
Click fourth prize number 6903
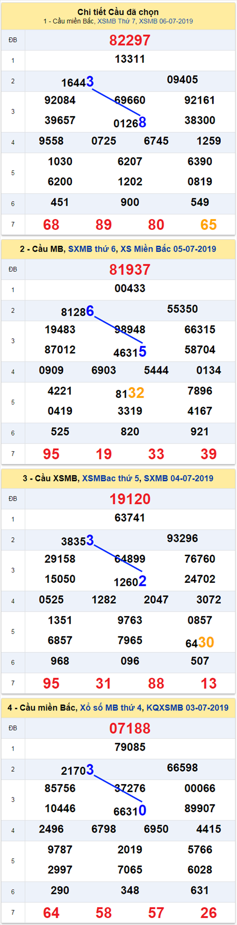(104, 371)
